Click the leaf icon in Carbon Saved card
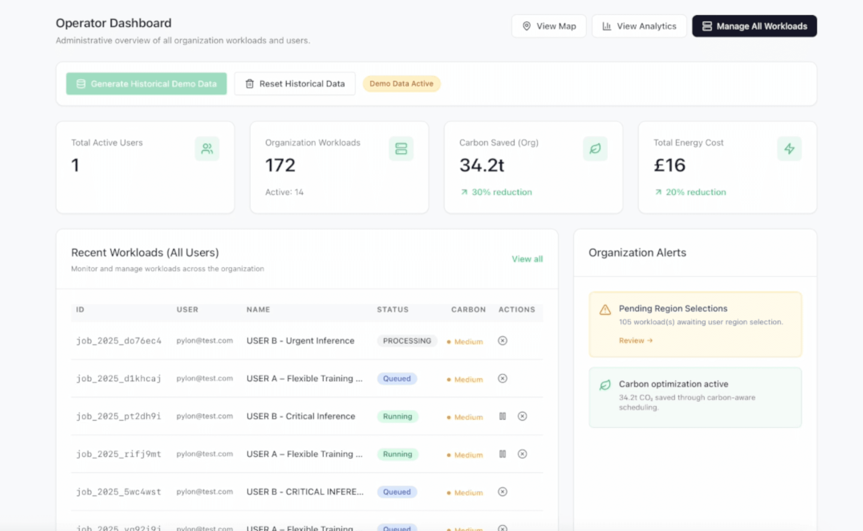Viewport: 863px width, 531px height. (x=595, y=149)
